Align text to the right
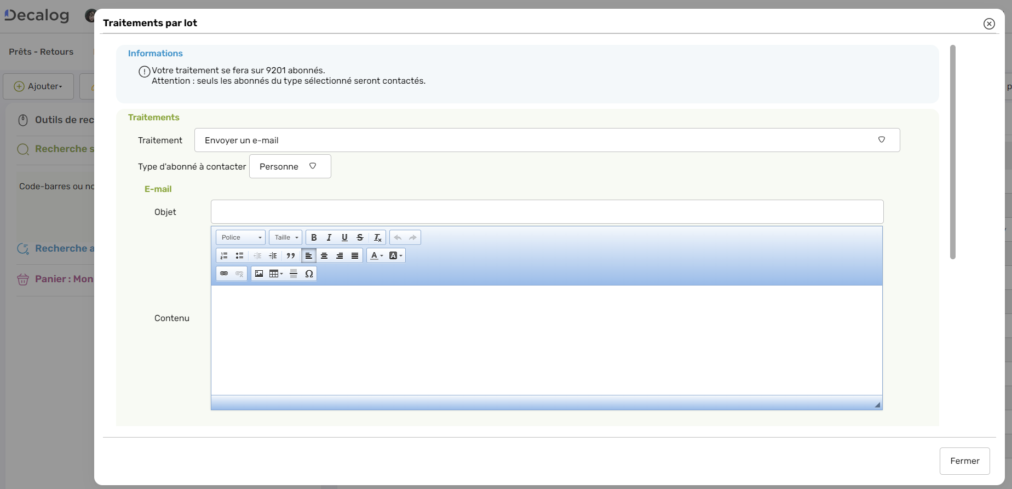The width and height of the screenshot is (1012, 489). (x=340, y=255)
